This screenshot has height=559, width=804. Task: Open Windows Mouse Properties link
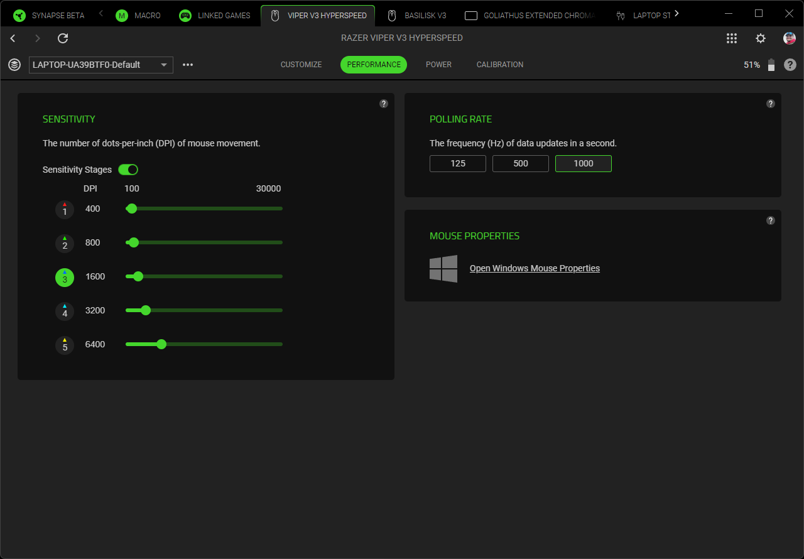click(x=535, y=268)
